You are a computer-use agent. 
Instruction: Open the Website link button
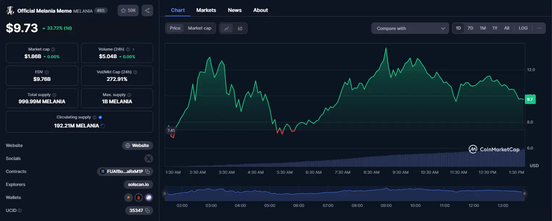[x=138, y=146]
